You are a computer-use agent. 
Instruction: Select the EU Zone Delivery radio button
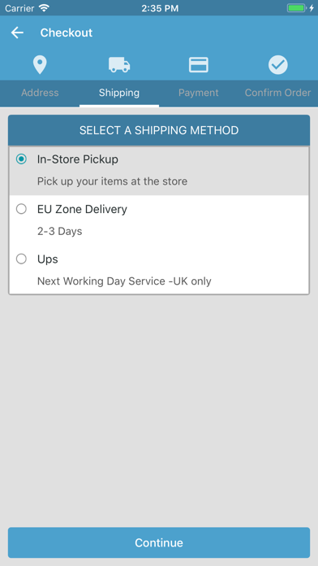[x=22, y=209]
